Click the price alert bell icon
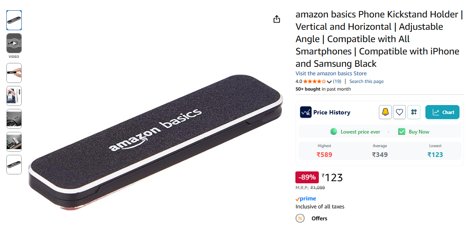The height and width of the screenshot is (225, 471). point(385,112)
